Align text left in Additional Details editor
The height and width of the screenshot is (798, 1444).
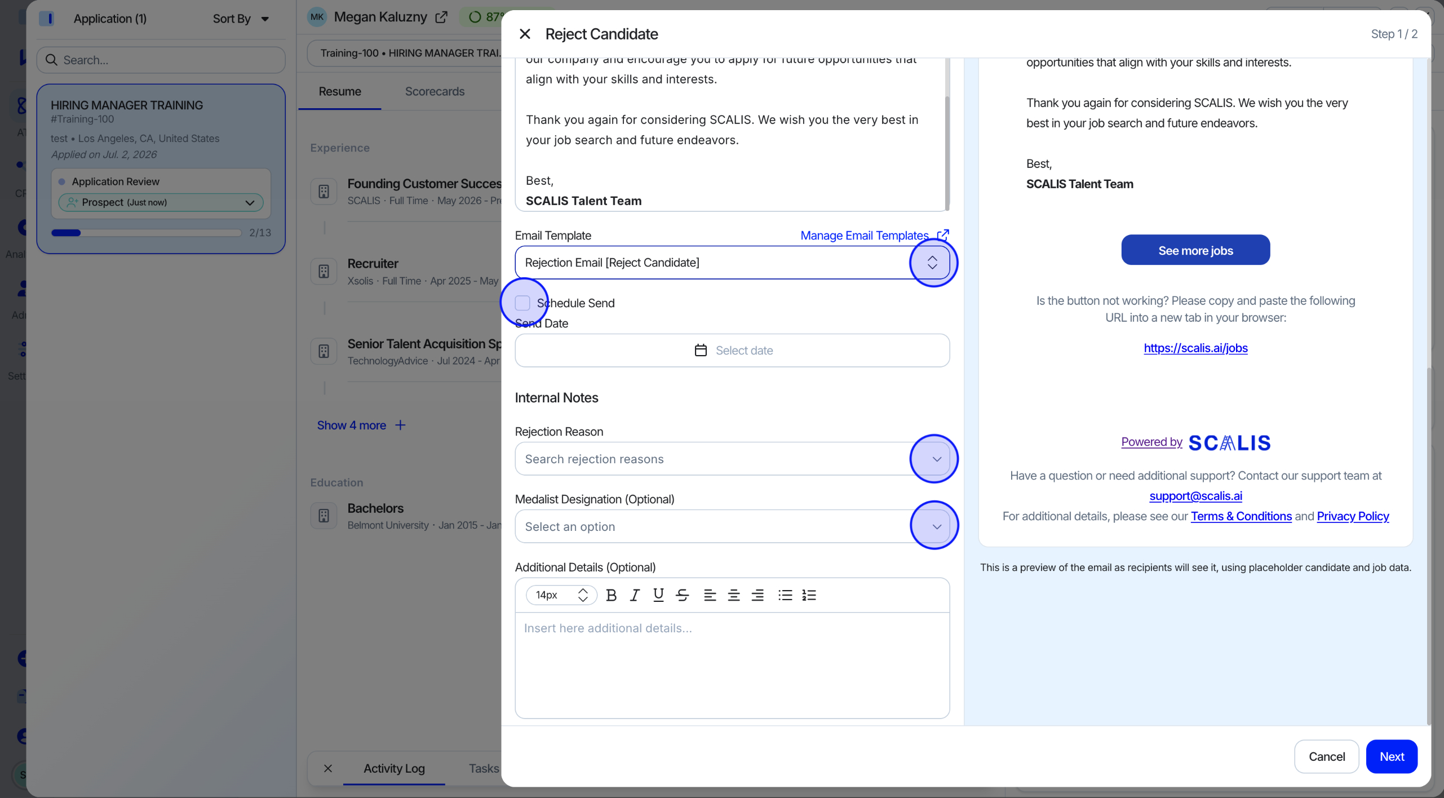[710, 595]
